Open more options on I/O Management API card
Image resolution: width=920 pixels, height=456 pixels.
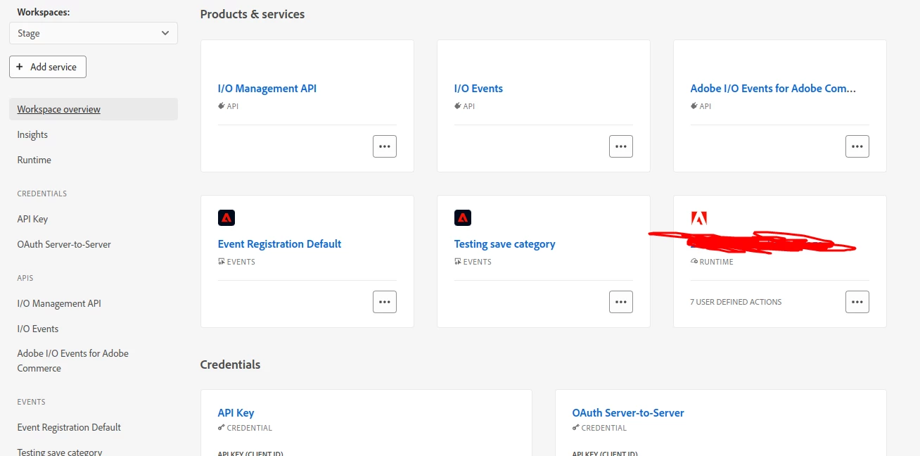(385, 146)
